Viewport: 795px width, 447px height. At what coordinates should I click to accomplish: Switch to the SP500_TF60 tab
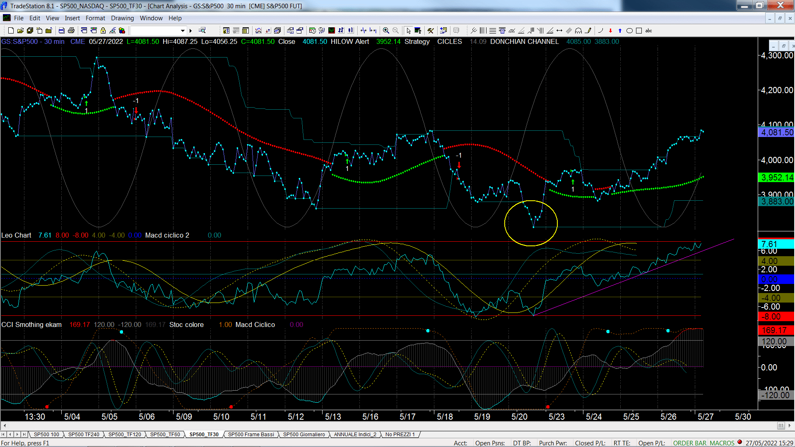click(165, 434)
